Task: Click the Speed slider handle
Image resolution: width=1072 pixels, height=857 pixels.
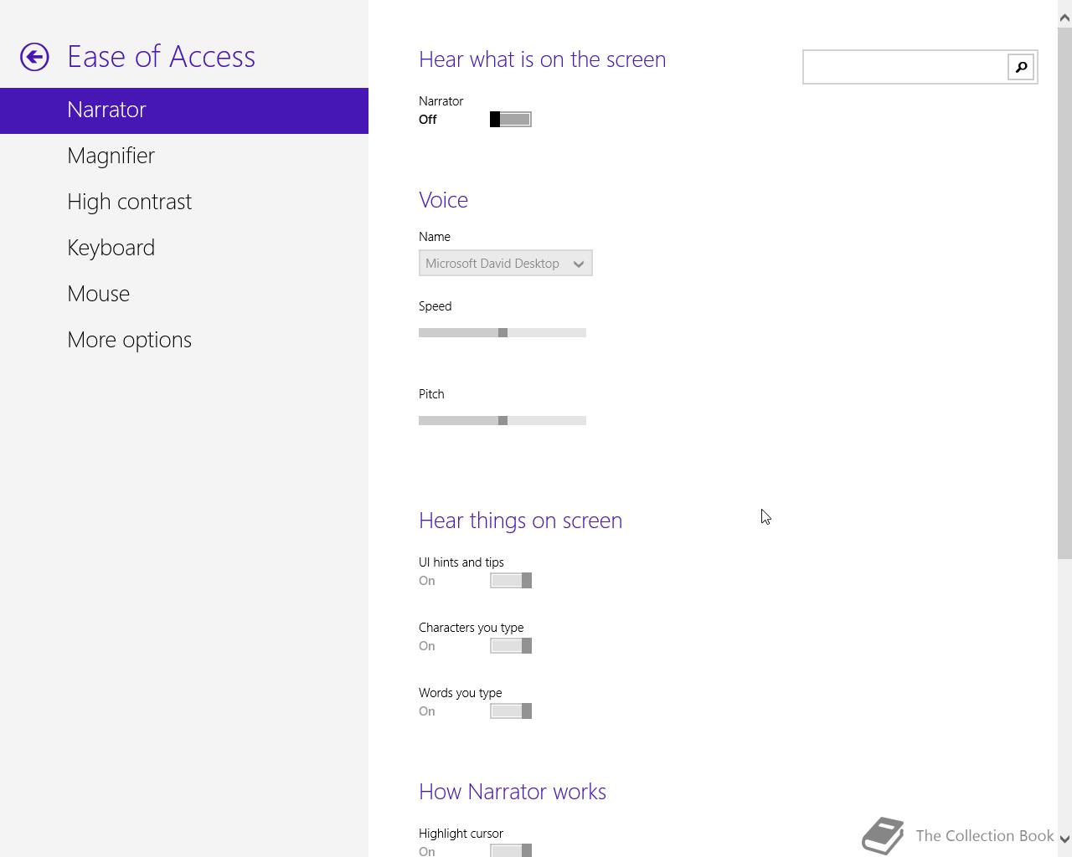Action: (x=502, y=333)
